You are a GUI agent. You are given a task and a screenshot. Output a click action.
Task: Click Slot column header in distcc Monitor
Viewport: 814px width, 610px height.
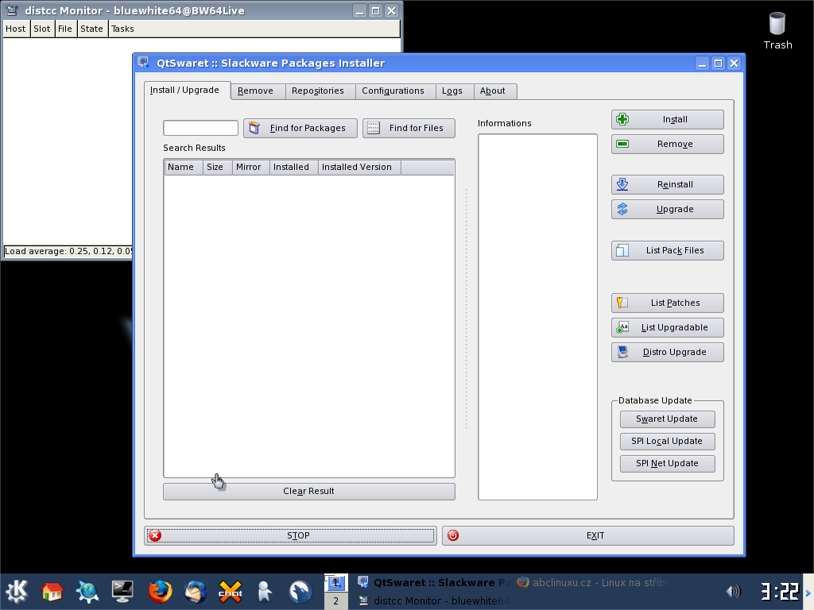(x=42, y=29)
